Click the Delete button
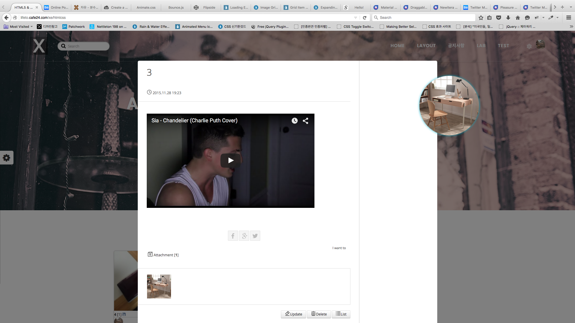The width and height of the screenshot is (575, 323). (319, 314)
